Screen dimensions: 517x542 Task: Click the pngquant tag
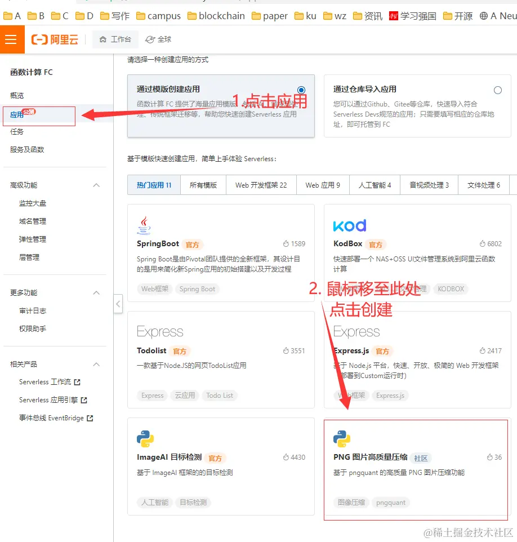click(x=391, y=503)
